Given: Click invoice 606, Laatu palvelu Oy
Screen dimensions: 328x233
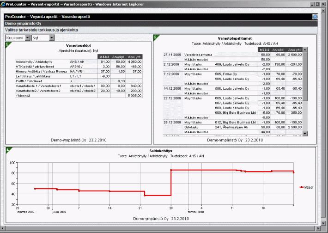Looking at the screenshot, I should [x=232, y=98].
